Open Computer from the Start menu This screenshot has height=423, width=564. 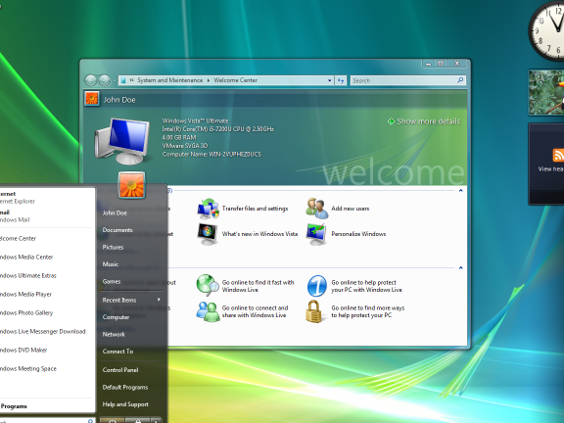tap(116, 317)
